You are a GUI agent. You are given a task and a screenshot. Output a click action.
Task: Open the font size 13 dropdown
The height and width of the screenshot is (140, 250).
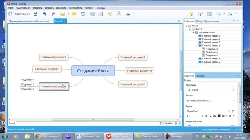pos(195,116)
